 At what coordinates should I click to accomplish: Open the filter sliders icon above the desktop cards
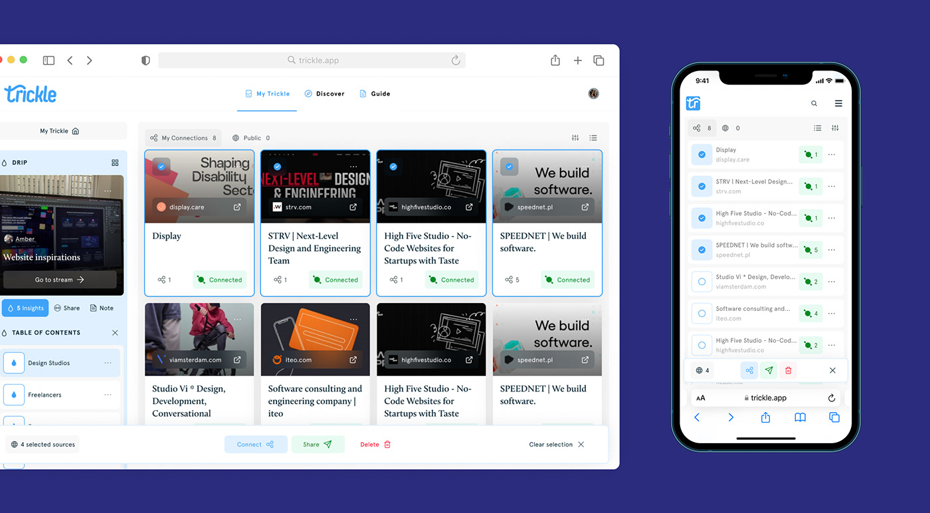(x=575, y=138)
